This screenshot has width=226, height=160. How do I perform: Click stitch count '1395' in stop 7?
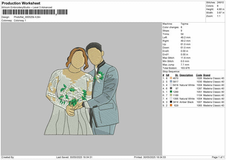click(x=176, y=98)
